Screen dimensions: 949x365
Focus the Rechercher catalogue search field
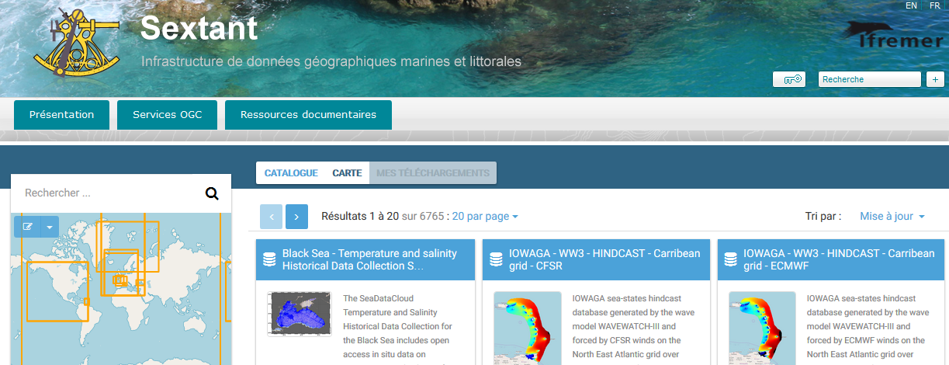click(x=109, y=193)
